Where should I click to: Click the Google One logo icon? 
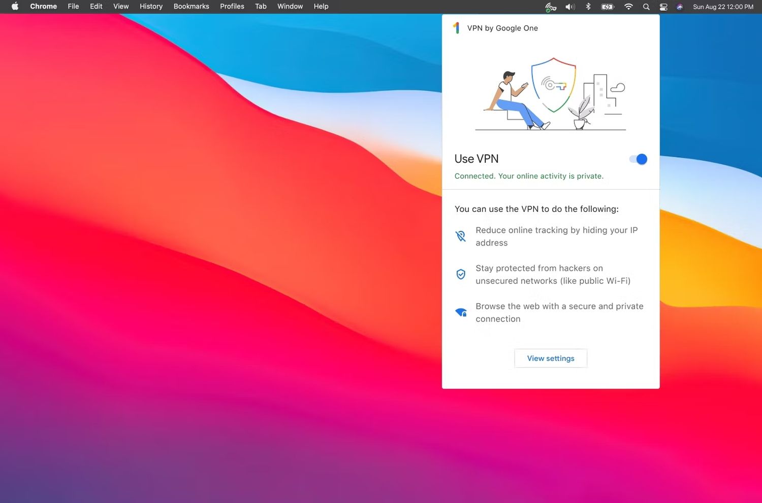[x=456, y=28]
